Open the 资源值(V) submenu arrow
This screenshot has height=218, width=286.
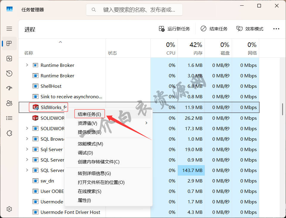pyautogui.click(x=146, y=123)
